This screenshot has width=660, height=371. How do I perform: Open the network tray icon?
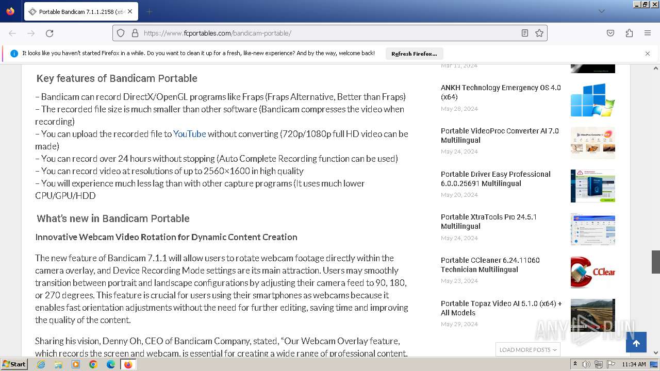click(599, 364)
